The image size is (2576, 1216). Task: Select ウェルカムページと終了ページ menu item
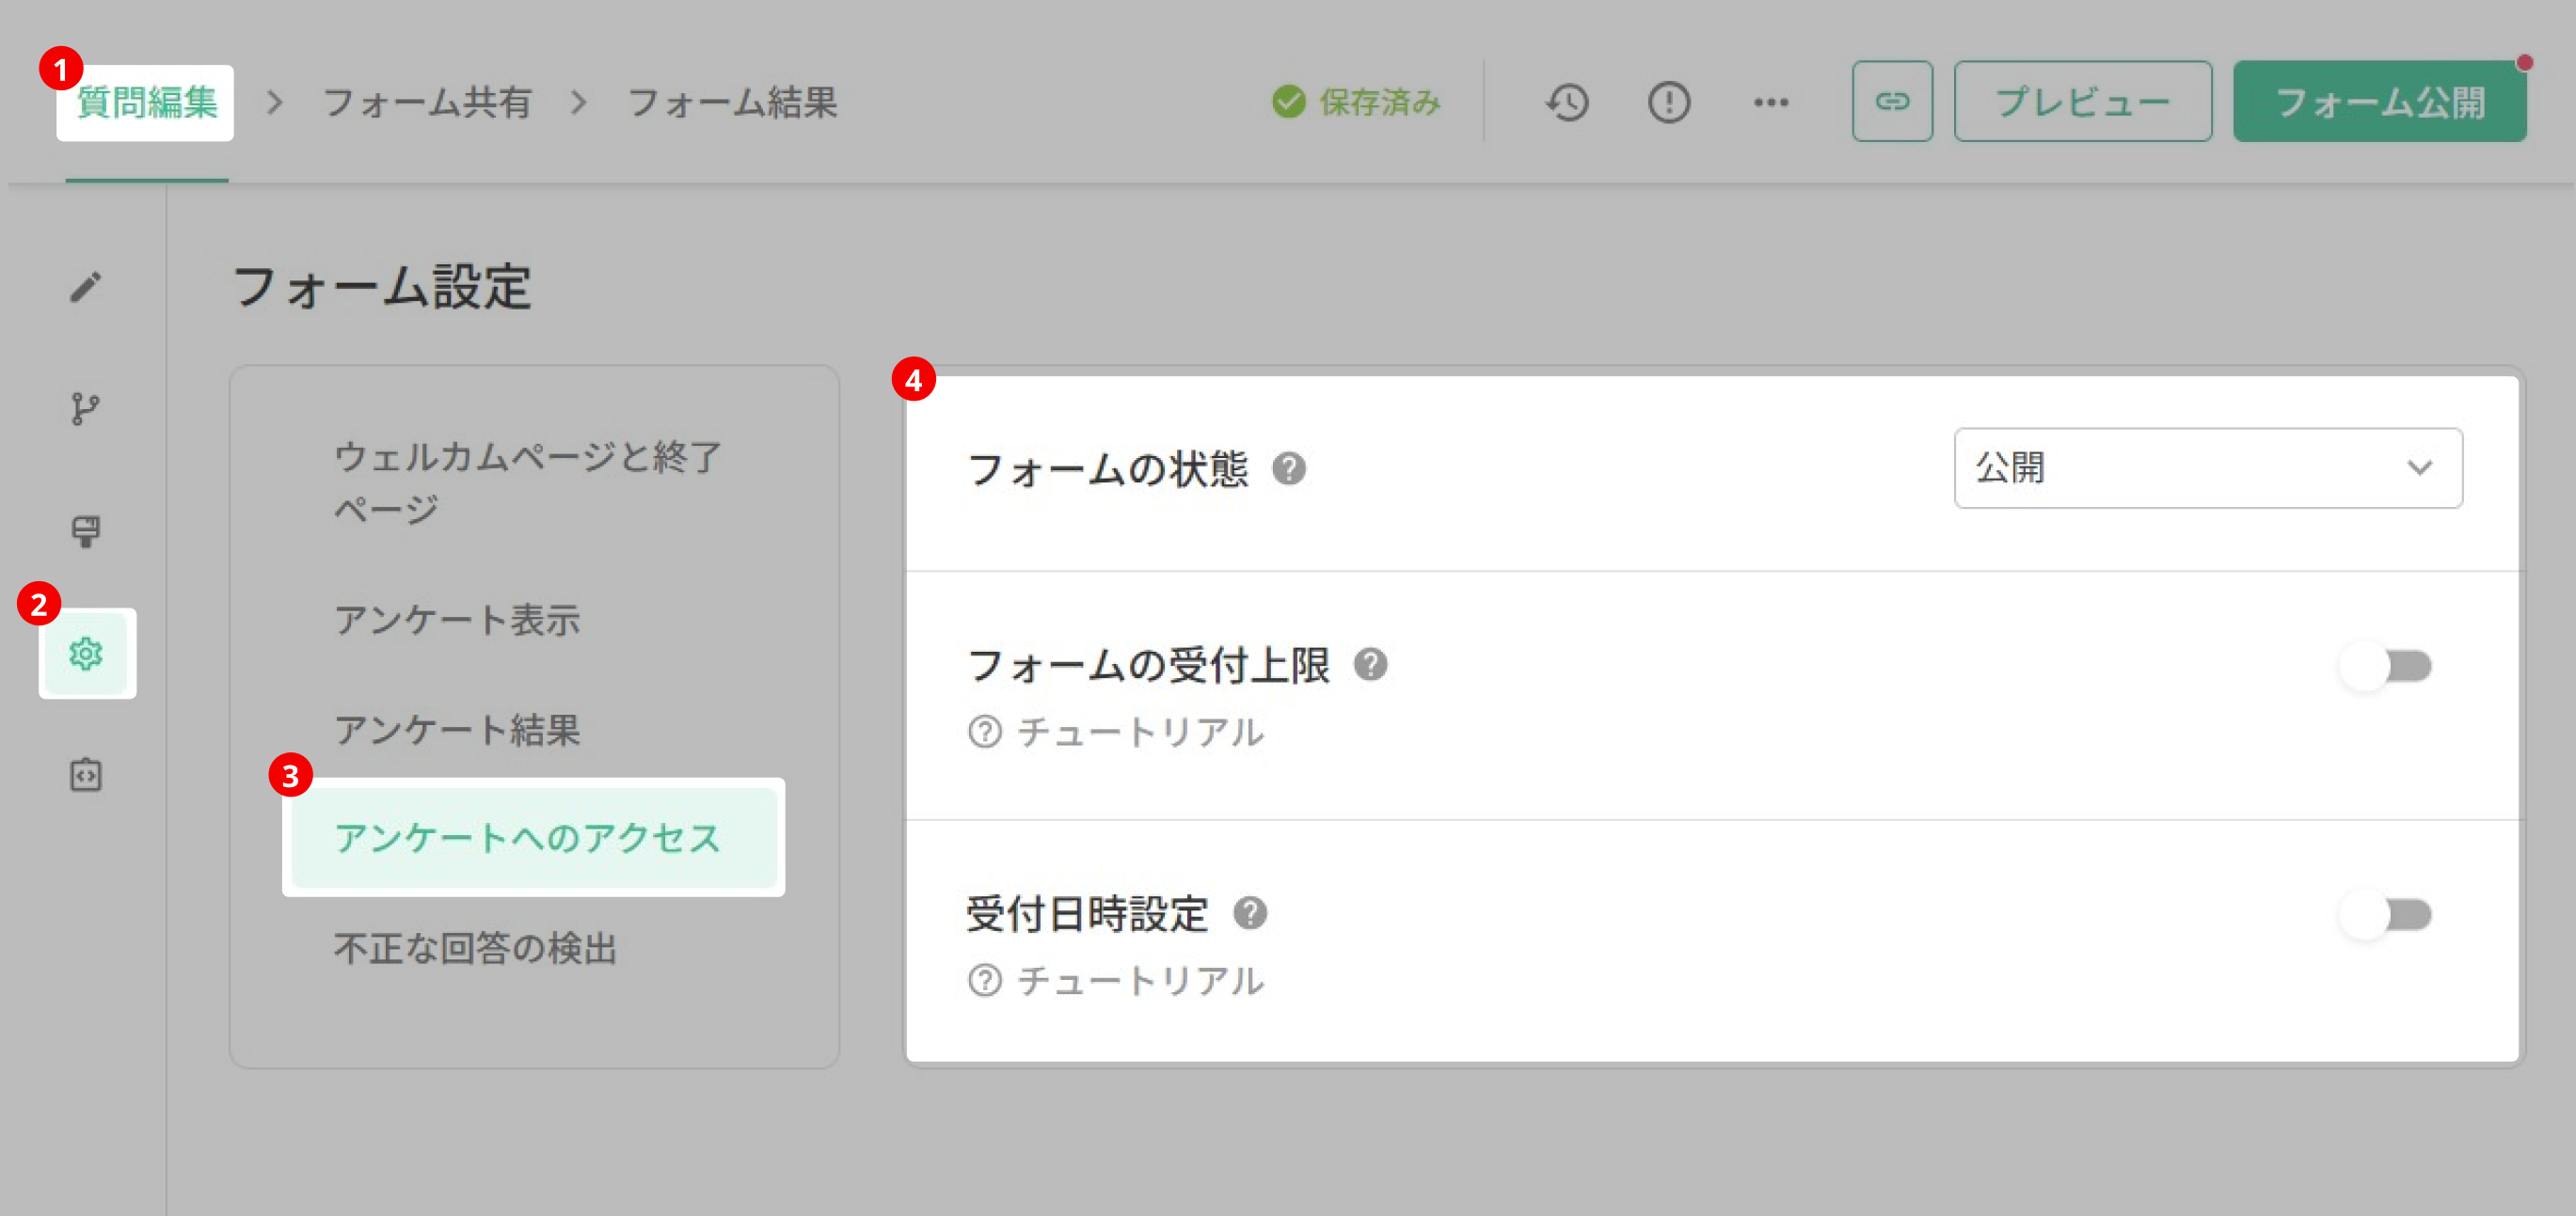tap(528, 483)
